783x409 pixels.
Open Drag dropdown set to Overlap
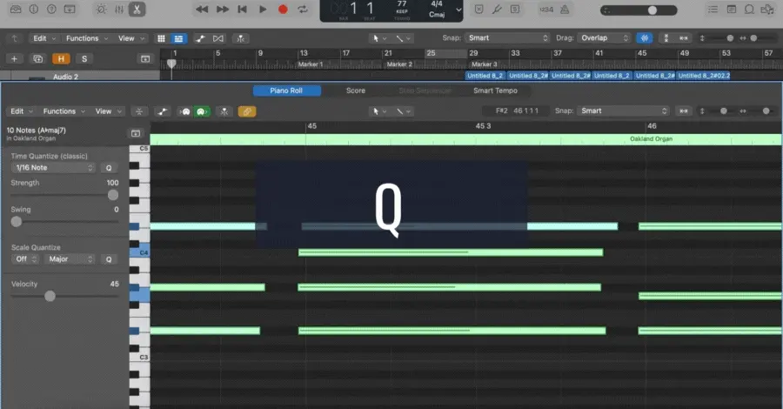pyautogui.click(x=604, y=38)
